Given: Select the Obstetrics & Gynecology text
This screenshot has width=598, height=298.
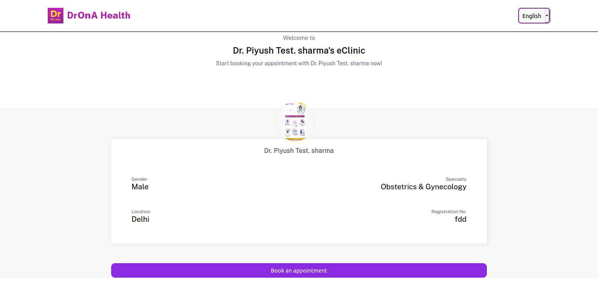Looking at the screenshot, I should click(x=423, y=187).
